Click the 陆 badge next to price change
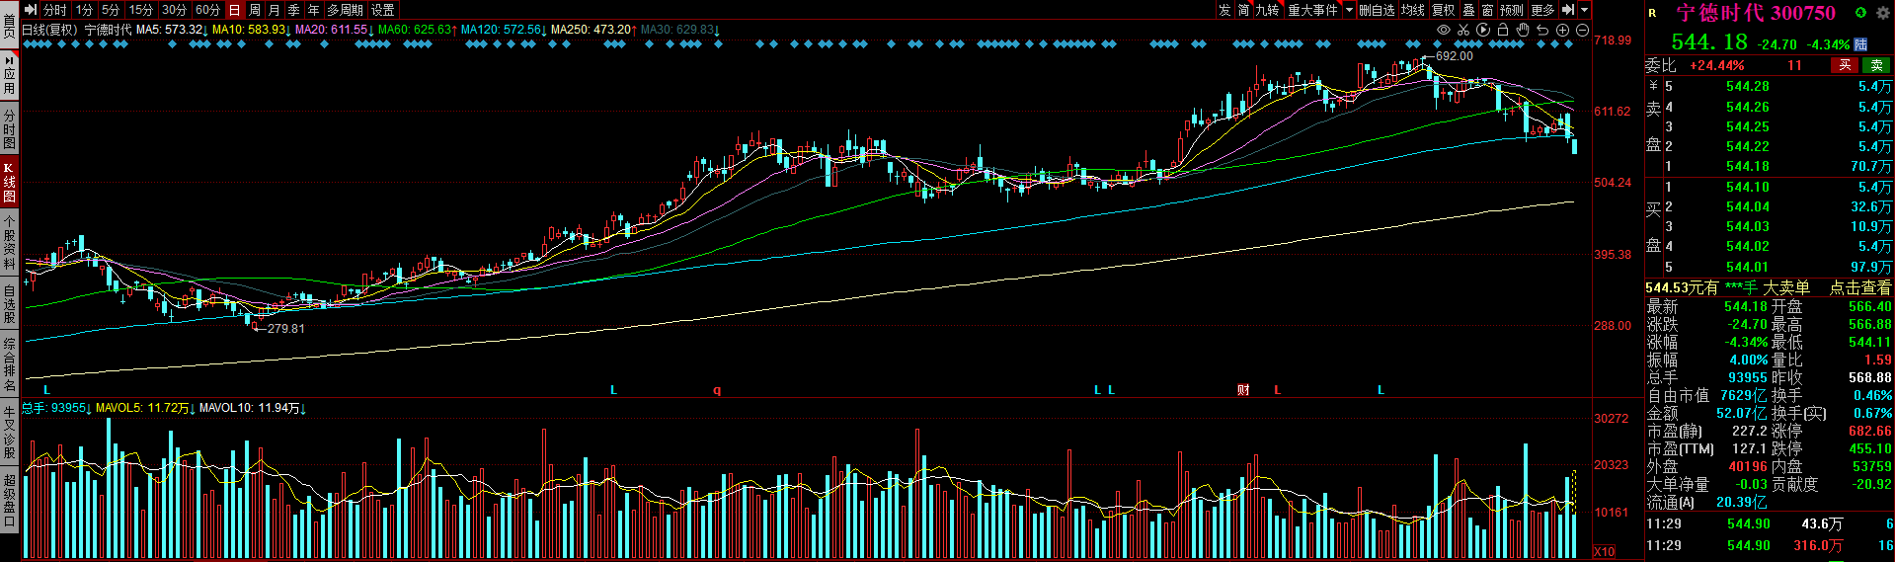 coord(1860,44)
